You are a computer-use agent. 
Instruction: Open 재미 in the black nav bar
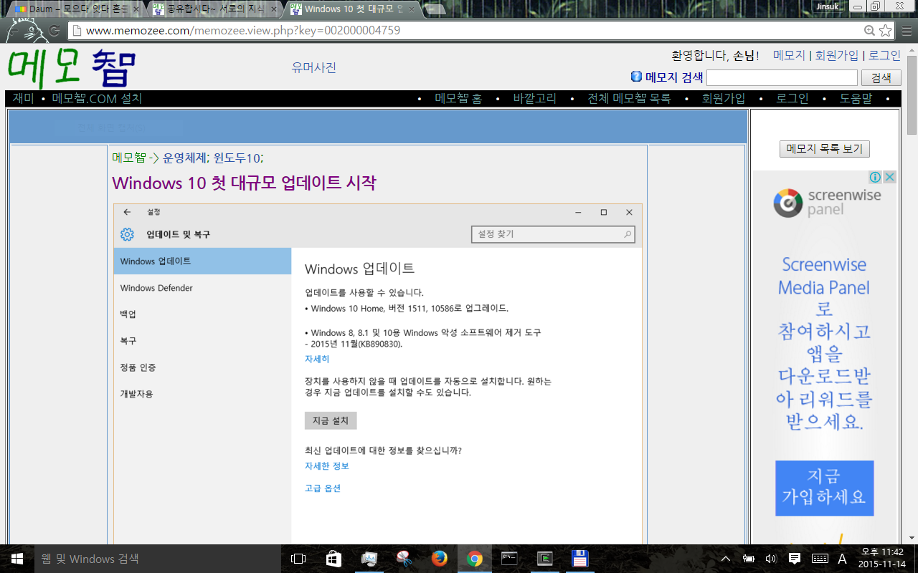tap(24, 98)
